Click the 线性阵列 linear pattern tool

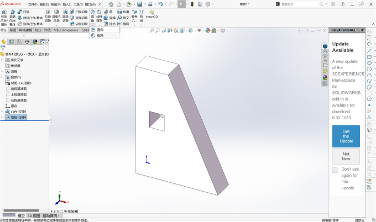[x=100, y=16]
